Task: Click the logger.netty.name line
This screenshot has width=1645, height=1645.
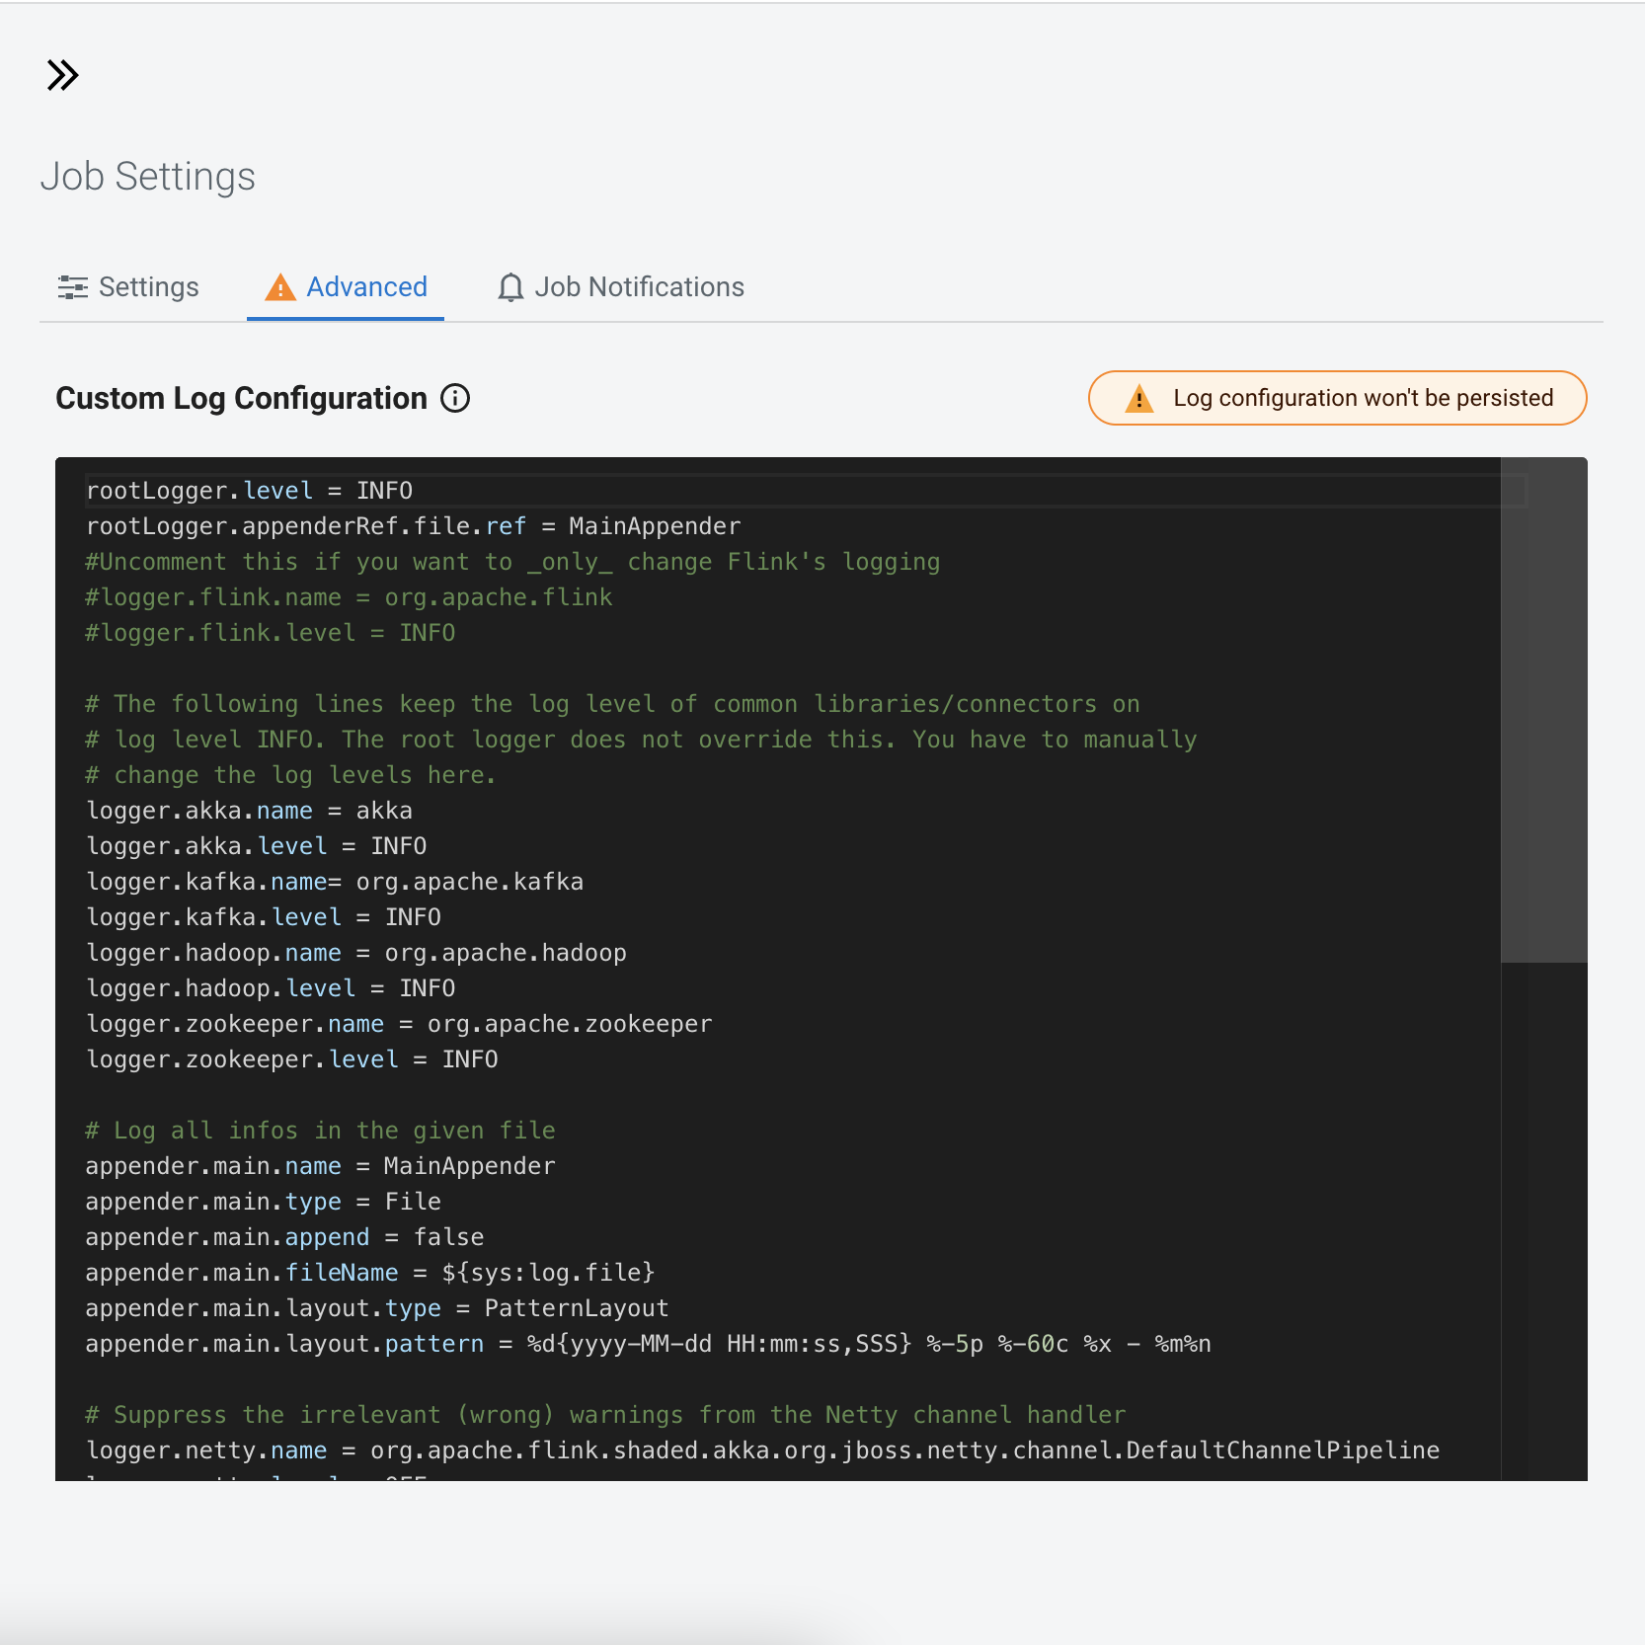Action: tap(761, 1450)
